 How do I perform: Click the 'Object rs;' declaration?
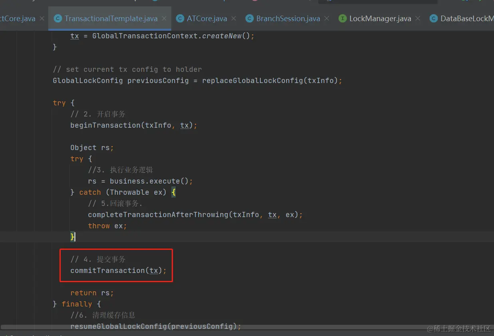click(92, 148)
